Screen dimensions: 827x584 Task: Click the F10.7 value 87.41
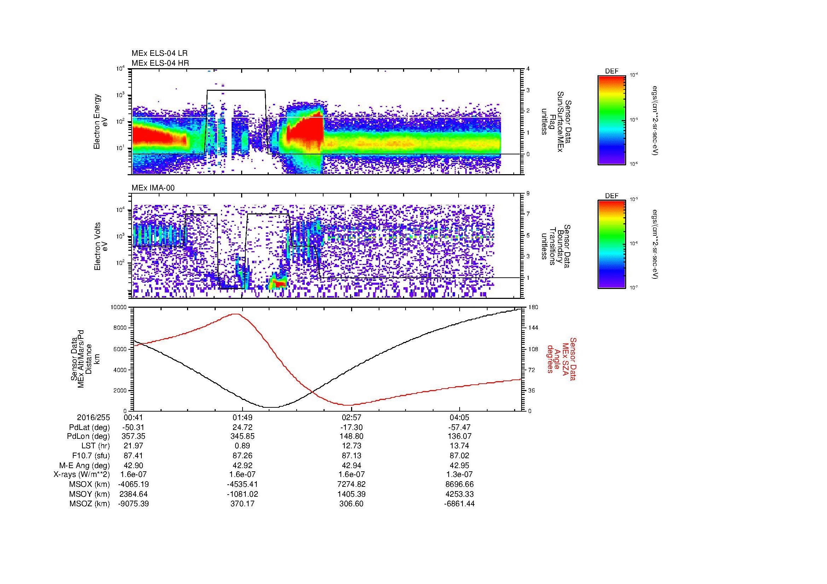pos(134,455)
